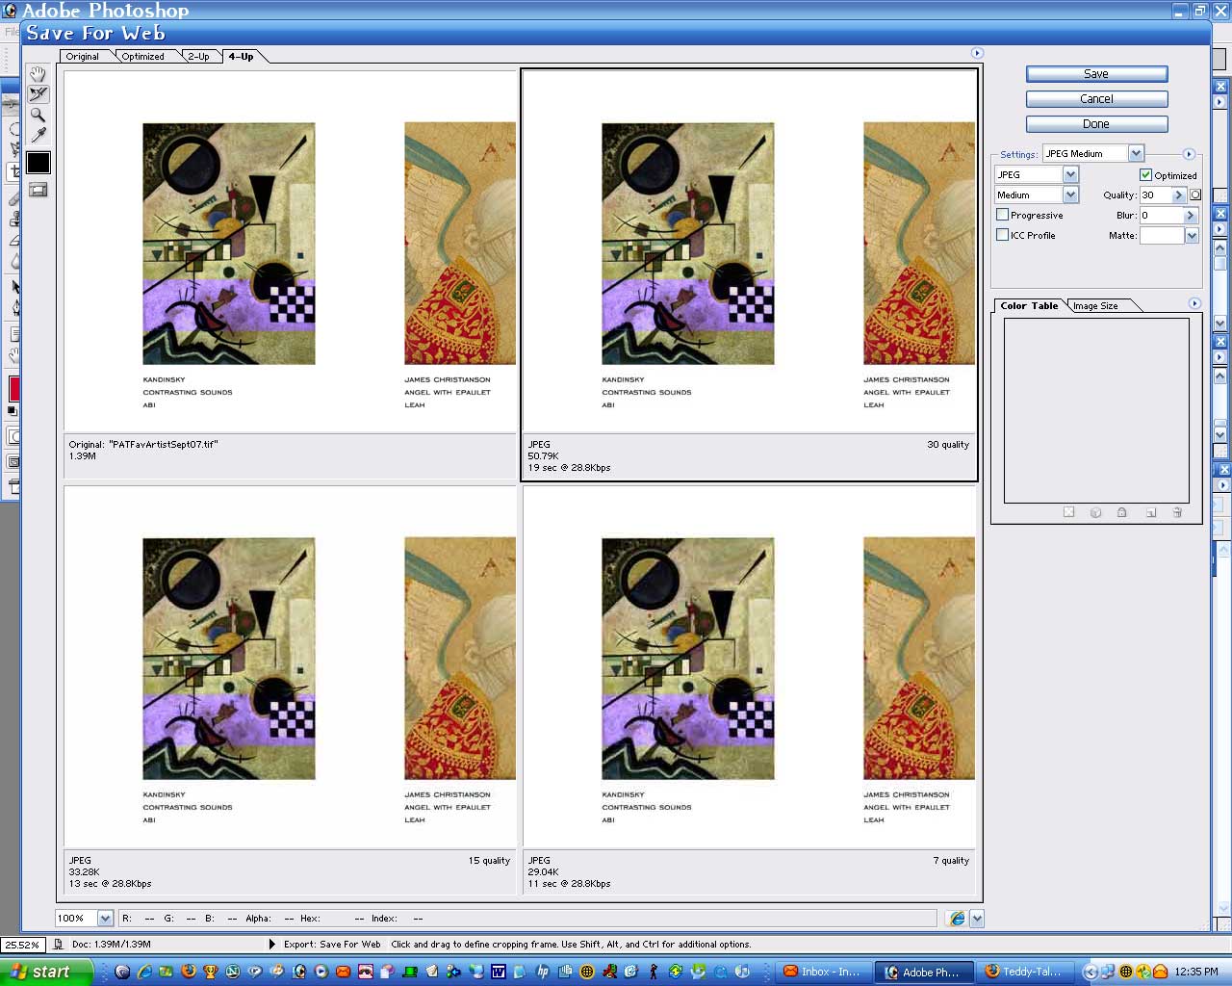Select the Slice Select tool
Viewport: 1232px width, 986px height.
[38, 94]
